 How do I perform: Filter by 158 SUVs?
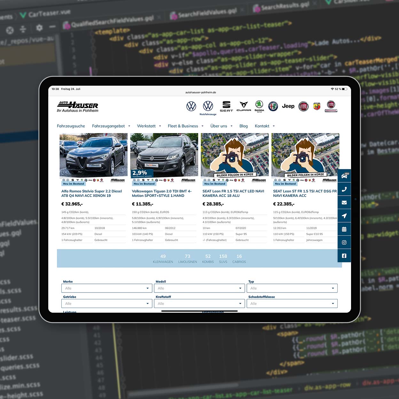[x=223, y=259]
